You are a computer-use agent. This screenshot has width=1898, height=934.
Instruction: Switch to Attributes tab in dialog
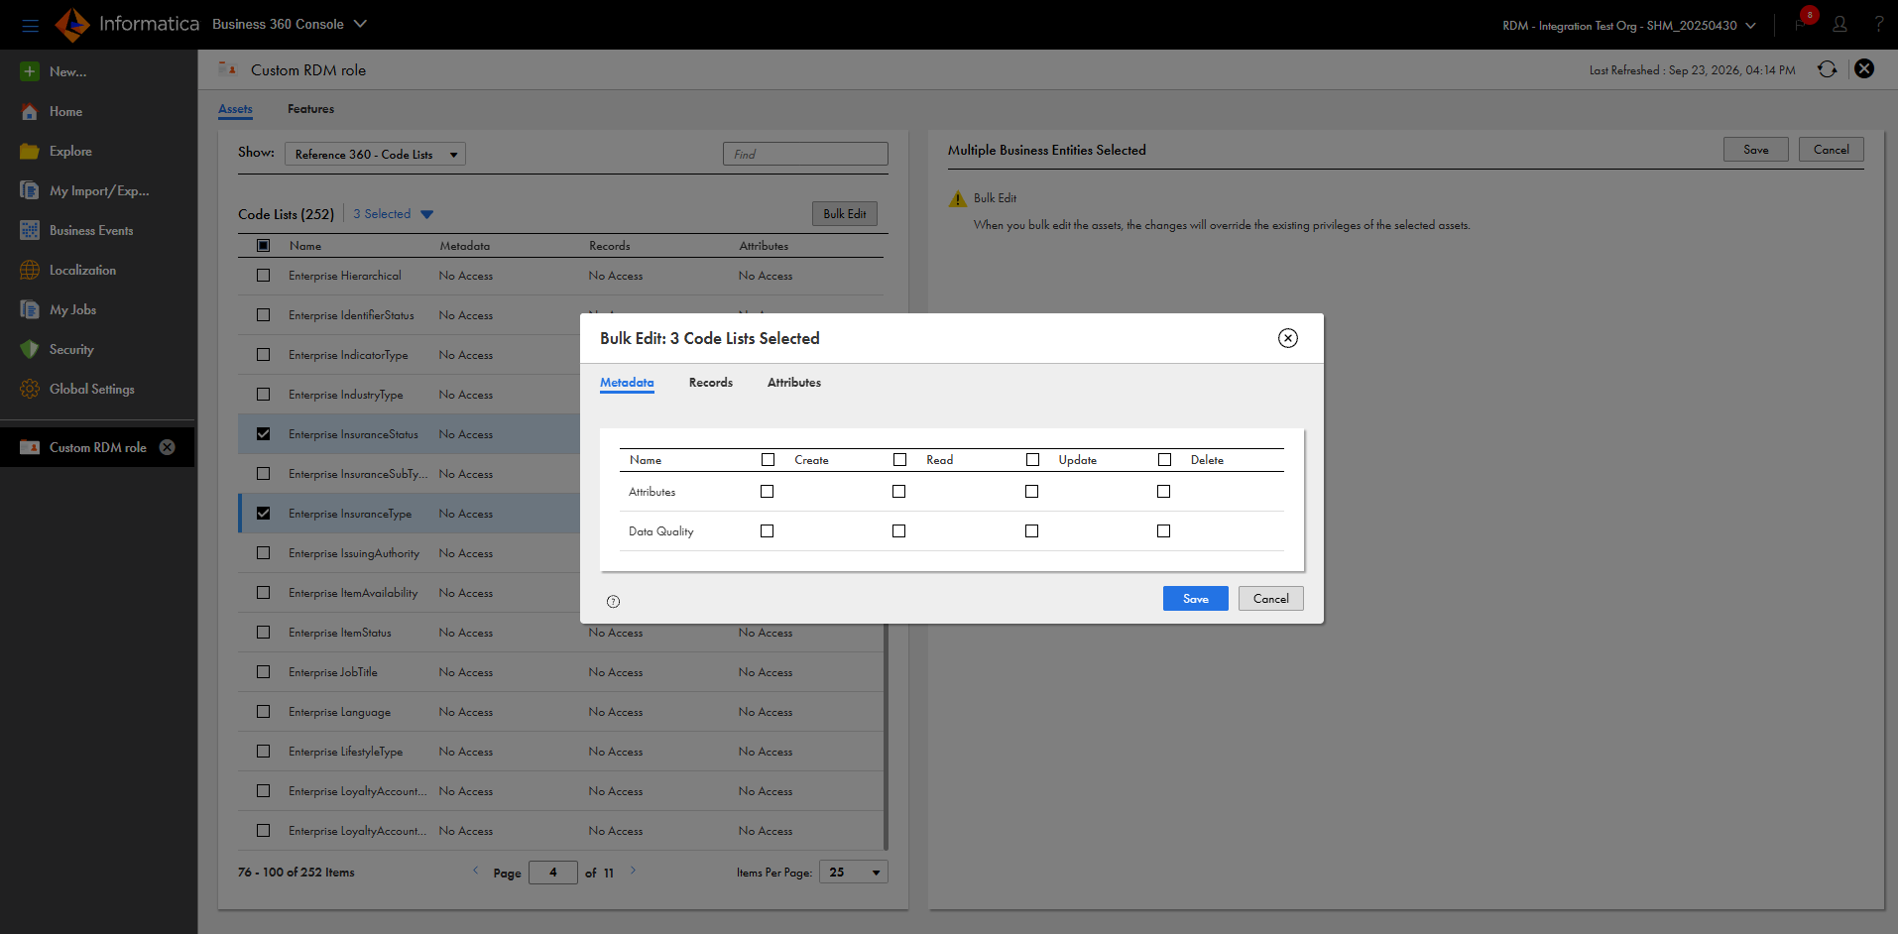tap(794, 383)
